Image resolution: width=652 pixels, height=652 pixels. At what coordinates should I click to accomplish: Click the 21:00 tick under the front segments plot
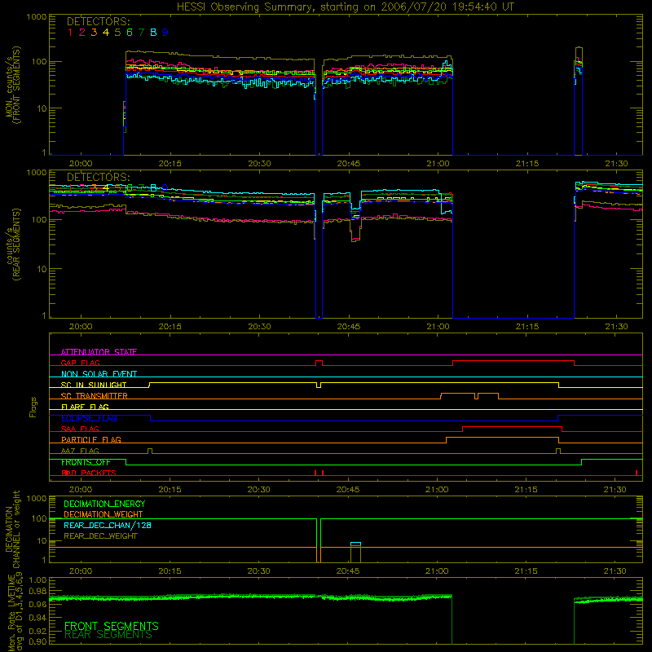[x=438, y=164]
